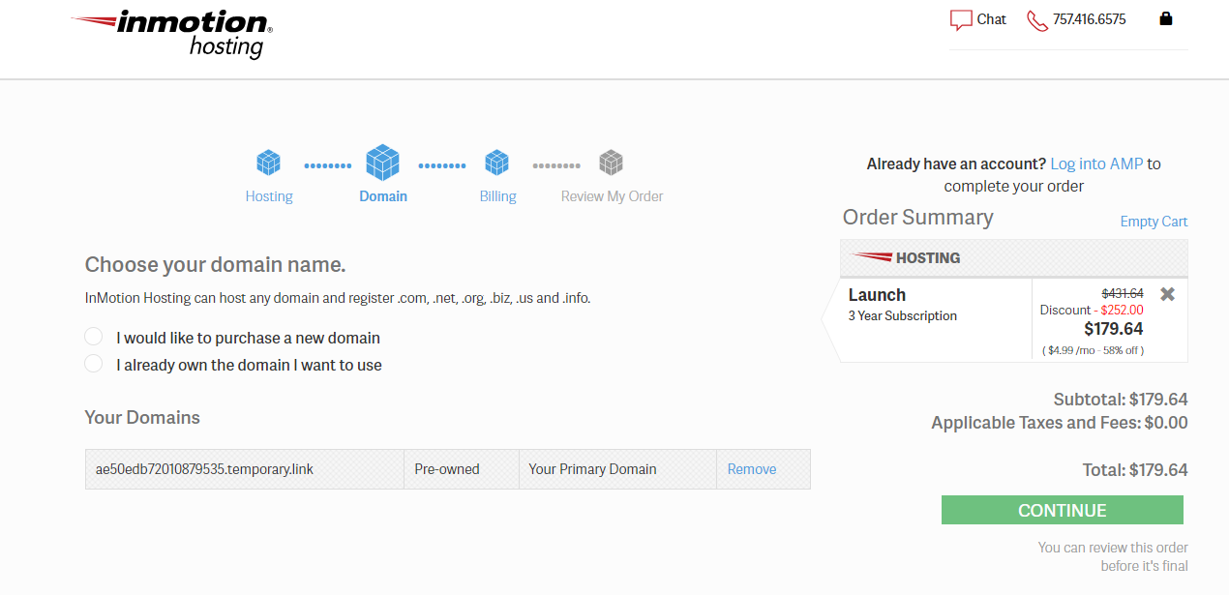Click the InMotion Hosting logo
This screenshot has height=595, width=1229.
coord(172,35)
